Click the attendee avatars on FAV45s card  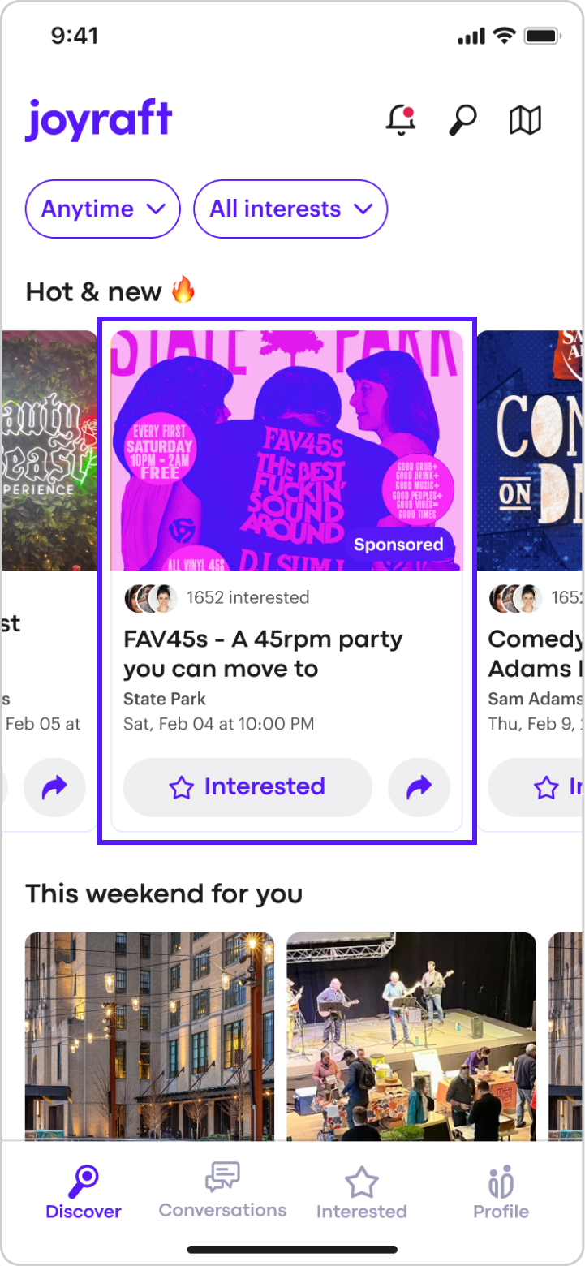click(151, 598)
